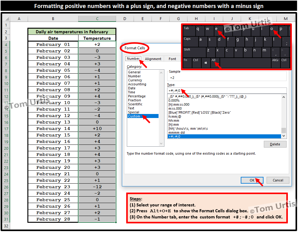Click the Cancel button
Screen dimensions: 298x232
pos(278,180)
